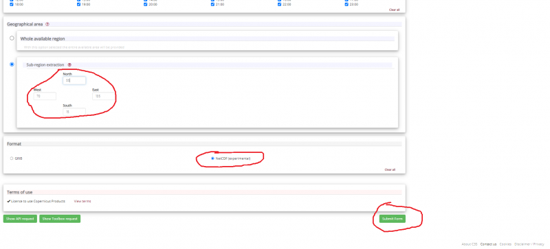Open the View terms link
The image size is (550, 249).
tap(82, 202)
